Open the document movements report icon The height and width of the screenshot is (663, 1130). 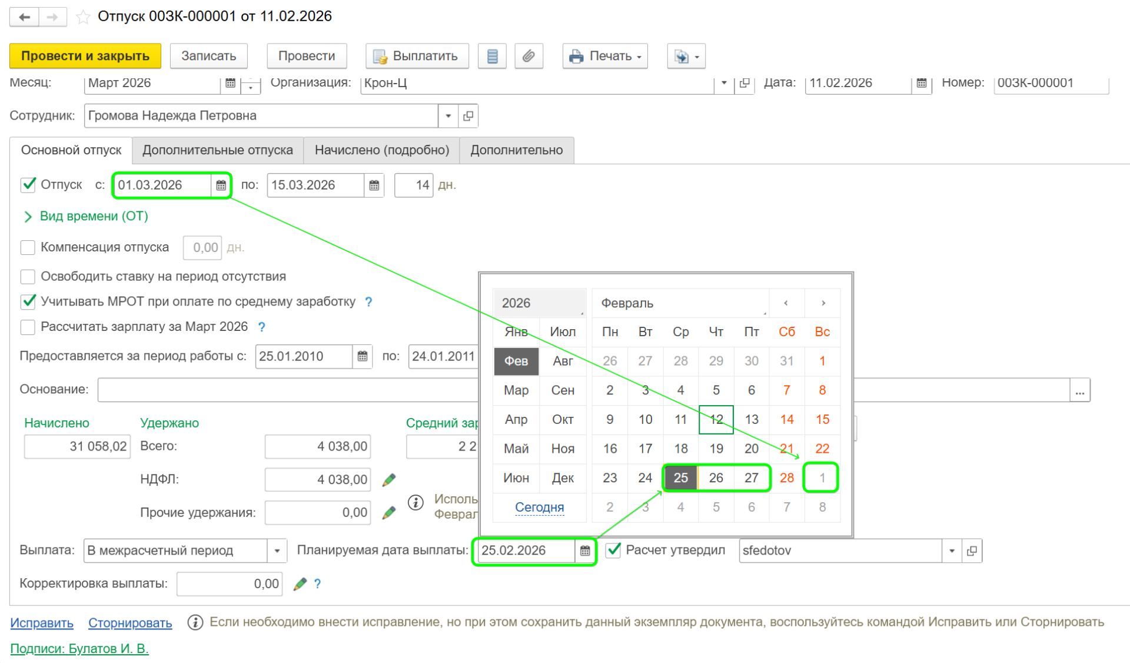pos(492,56)
